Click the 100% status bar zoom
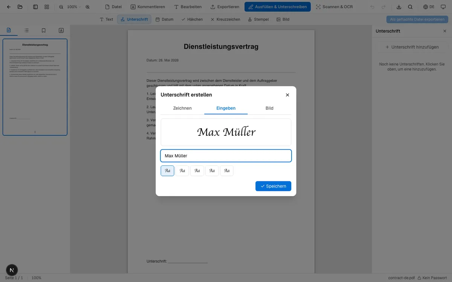Screen dimensions: 452x282 [37, 278]
